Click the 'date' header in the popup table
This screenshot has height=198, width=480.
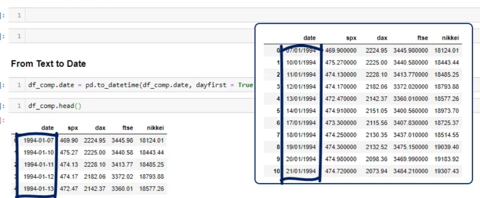[x=310, y=38]
